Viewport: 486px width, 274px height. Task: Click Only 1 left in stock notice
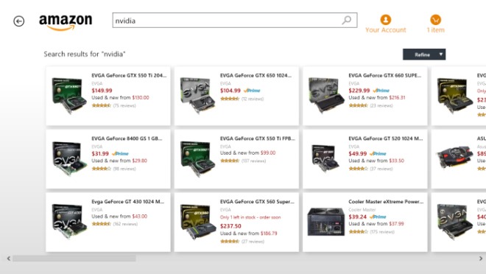(x=250, y=217)
